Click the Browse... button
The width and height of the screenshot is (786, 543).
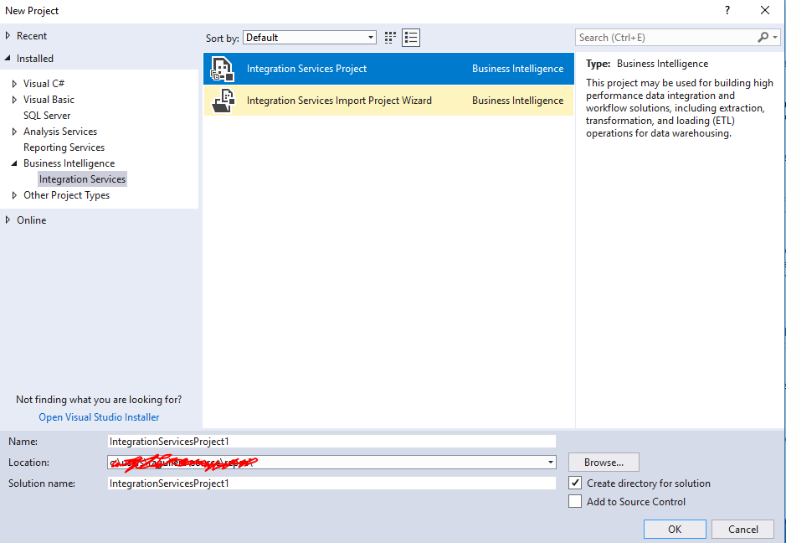coord(604,463)
